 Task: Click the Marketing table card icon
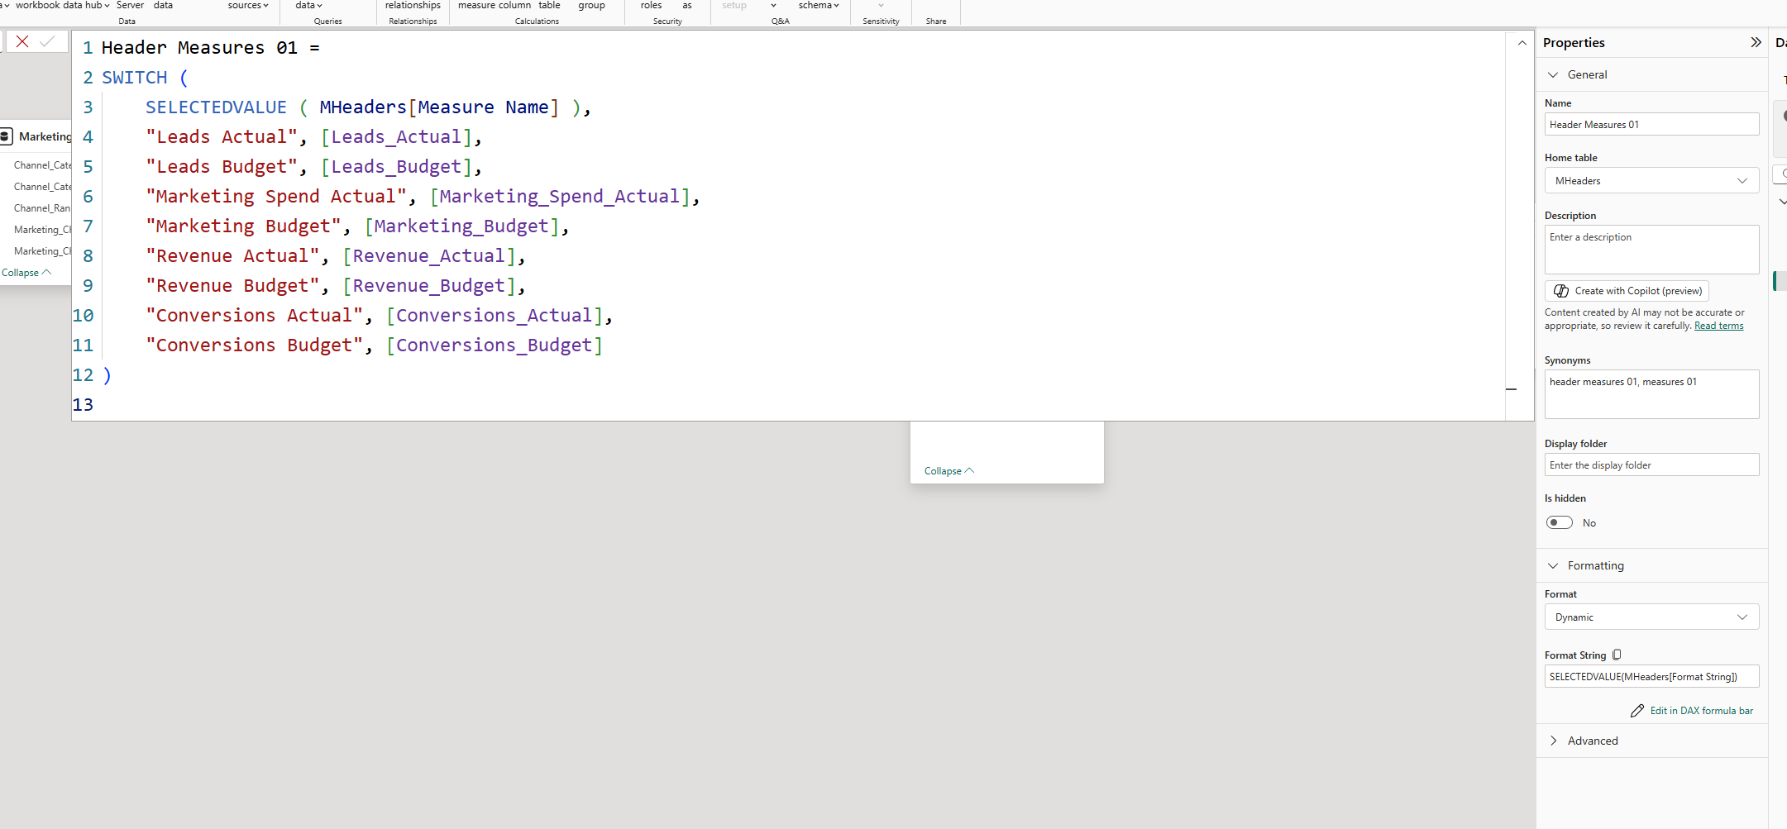pos(7,136)
